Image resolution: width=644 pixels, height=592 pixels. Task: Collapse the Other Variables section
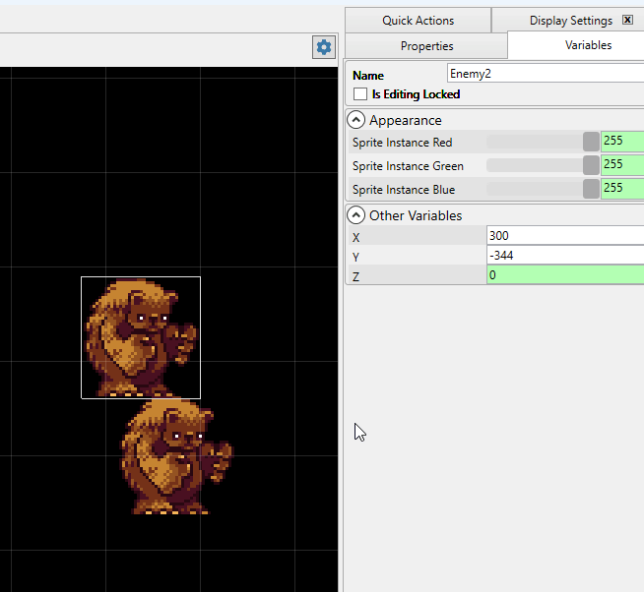[x=356, y=215]
